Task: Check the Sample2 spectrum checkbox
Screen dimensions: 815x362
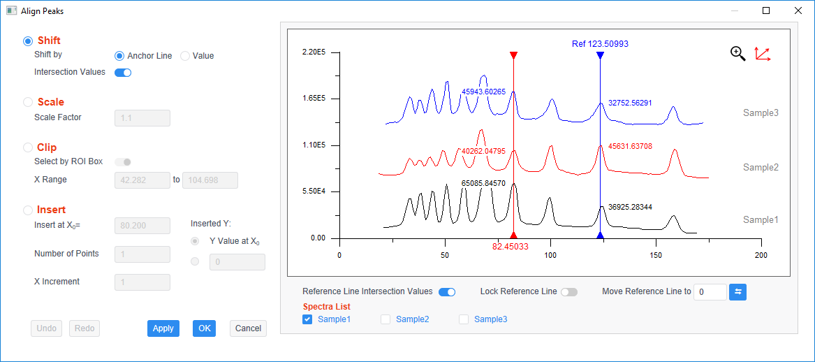Action: pyautogui.click(x=386, y=319)
